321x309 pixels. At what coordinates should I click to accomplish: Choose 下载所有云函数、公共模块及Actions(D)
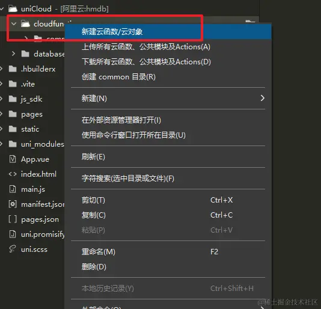tap(168, 62)
